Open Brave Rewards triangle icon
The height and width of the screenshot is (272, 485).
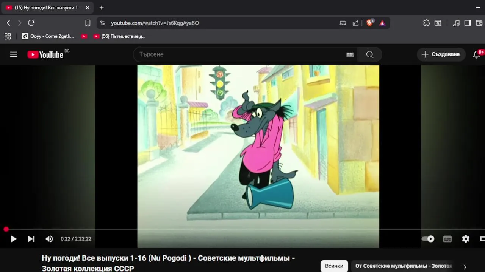tap(382, 23)
